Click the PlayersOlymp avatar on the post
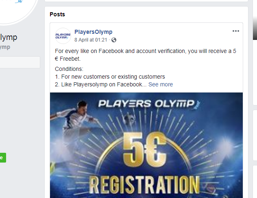 63,36
